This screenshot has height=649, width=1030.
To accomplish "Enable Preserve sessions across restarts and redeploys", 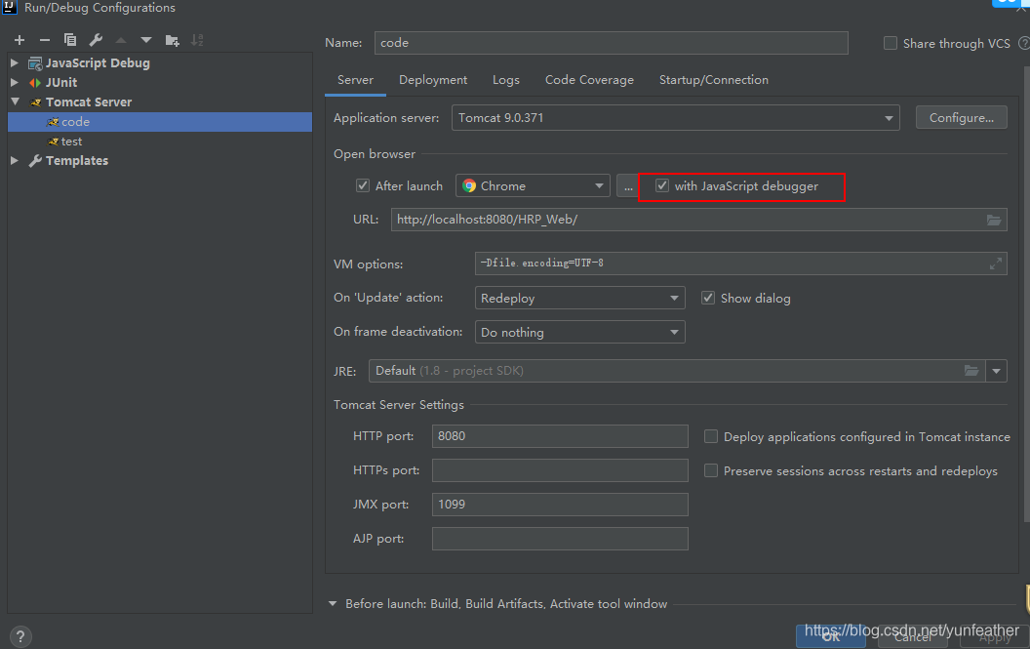I will (x=711, y=470).
